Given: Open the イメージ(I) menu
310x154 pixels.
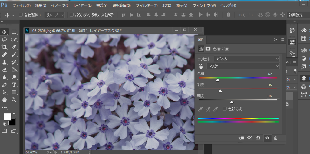Looking at the screenshot, I should pyautogui.click(x=60, y=5).
